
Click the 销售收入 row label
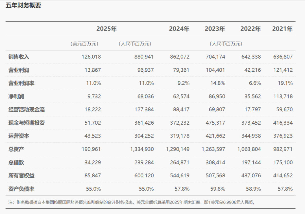[x=19, y=57]
